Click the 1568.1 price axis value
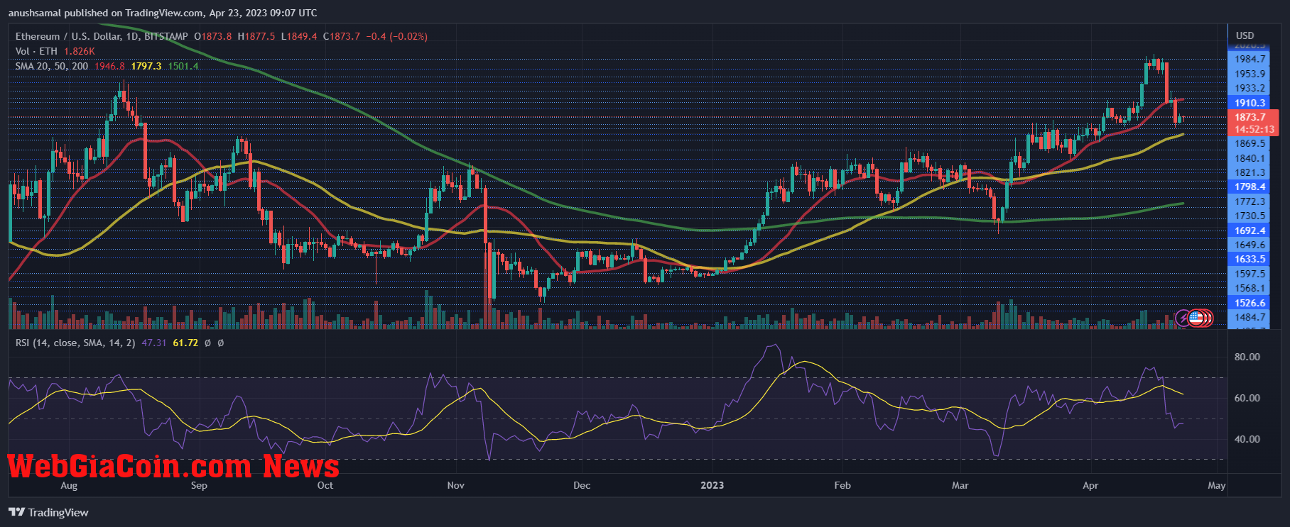Viewport: 1290px width, 527px height. coord(1250,288)
